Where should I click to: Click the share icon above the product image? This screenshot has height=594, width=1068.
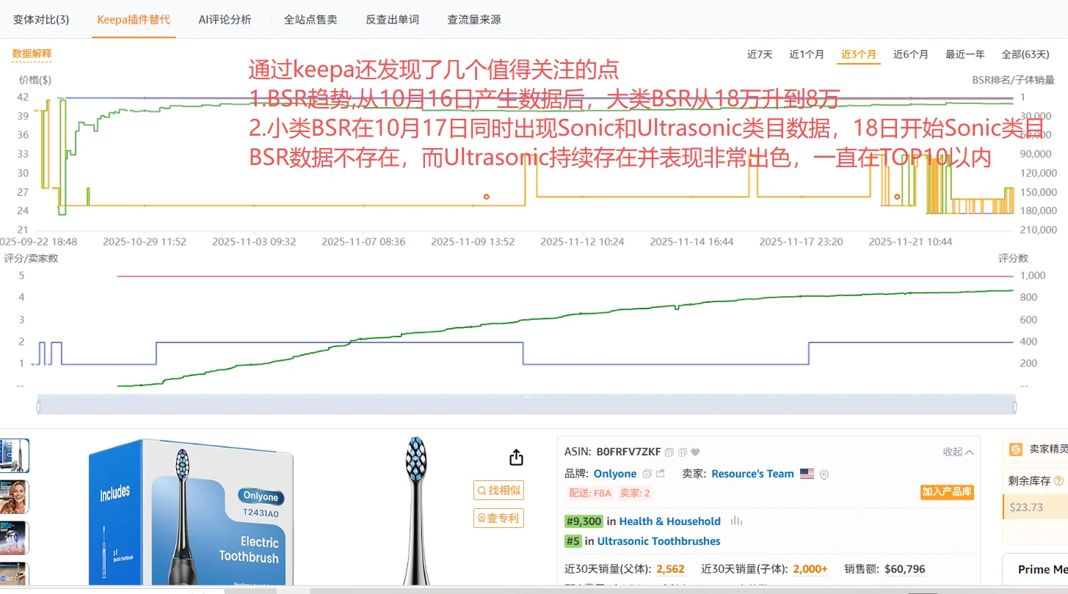pyautogui.click(x=516, y=456)
